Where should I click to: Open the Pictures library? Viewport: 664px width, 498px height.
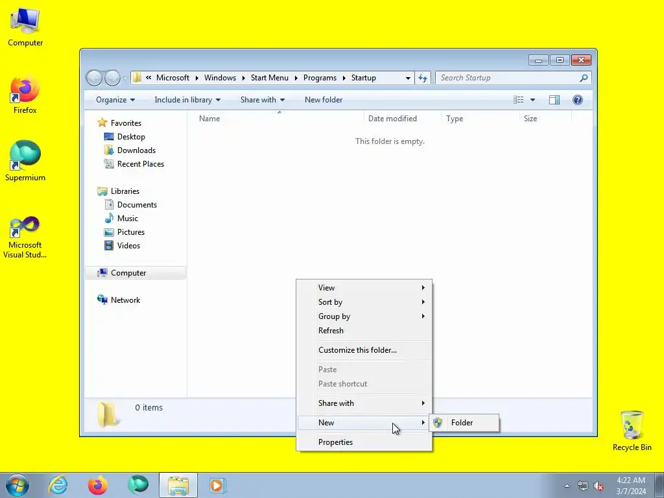(x=131, y=232)
